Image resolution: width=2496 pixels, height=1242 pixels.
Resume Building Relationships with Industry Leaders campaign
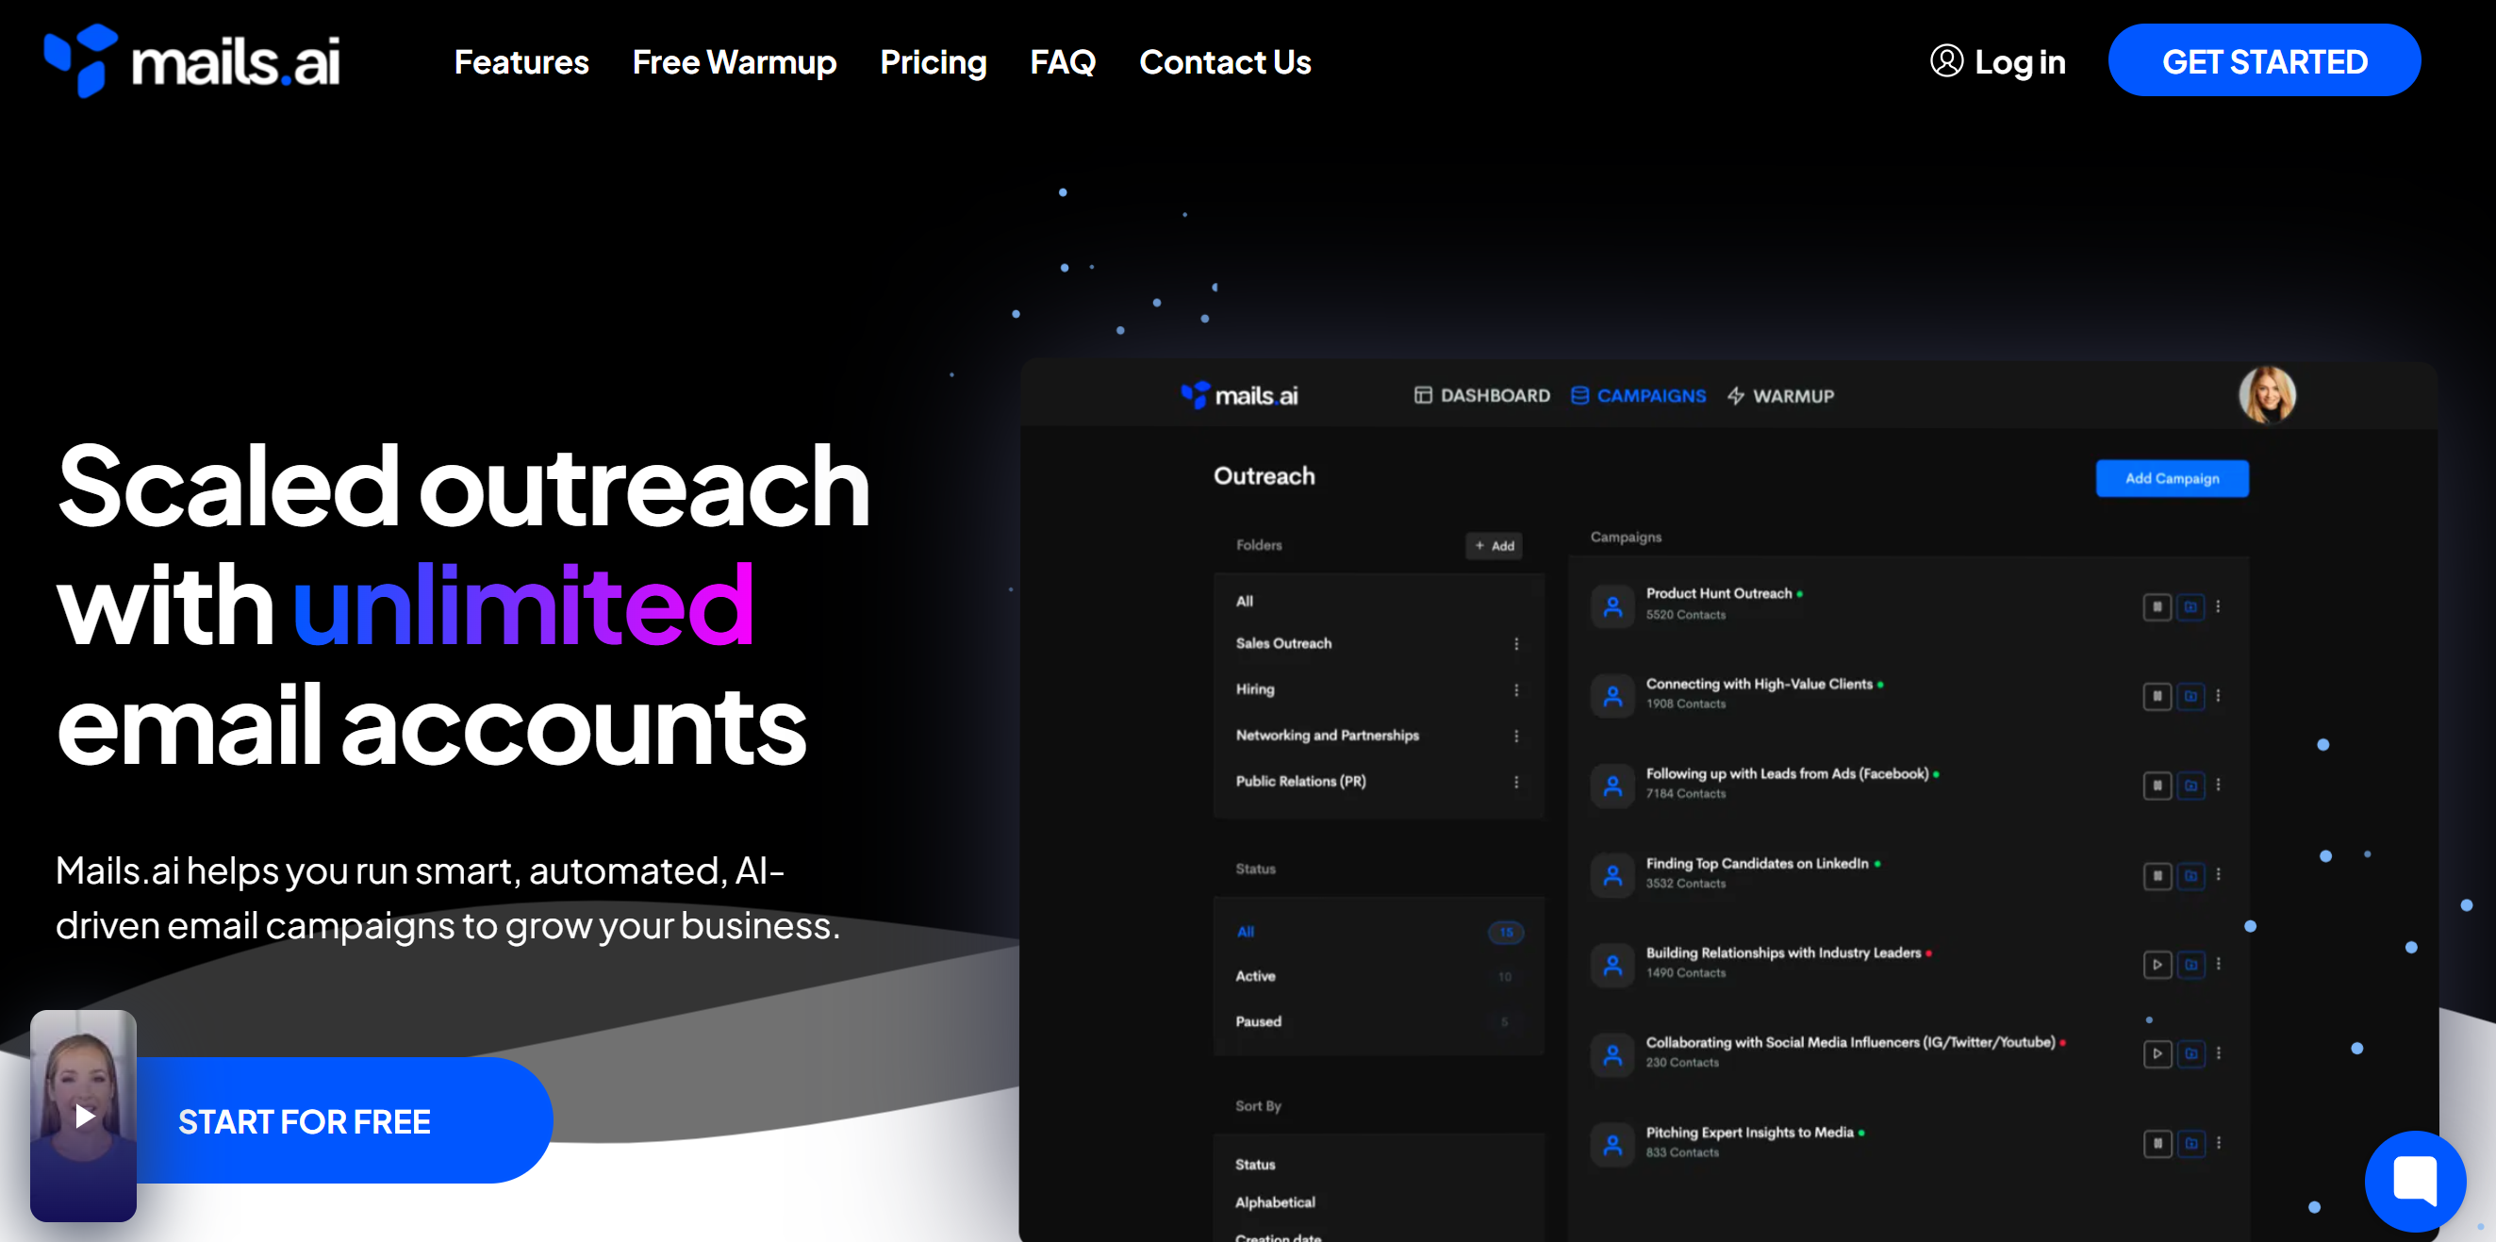pyautogui.click(x=2157, y=964)
